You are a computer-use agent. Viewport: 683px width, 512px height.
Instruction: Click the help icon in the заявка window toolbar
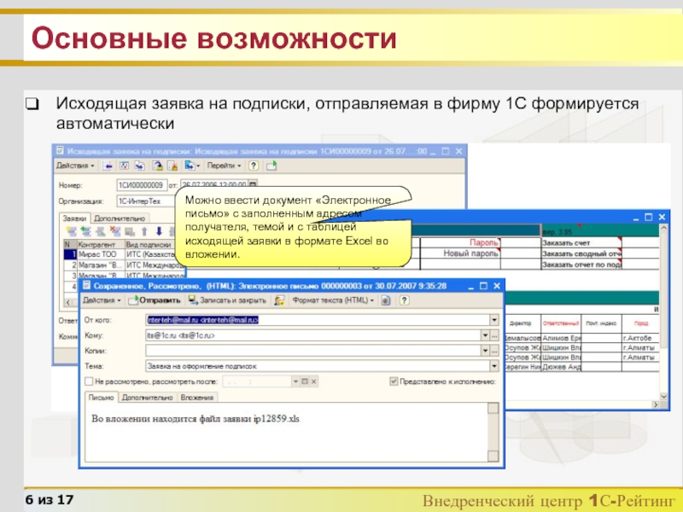coord(253,166)
